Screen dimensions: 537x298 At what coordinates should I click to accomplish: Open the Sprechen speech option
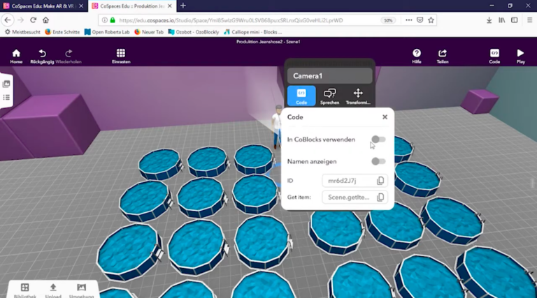329,96
